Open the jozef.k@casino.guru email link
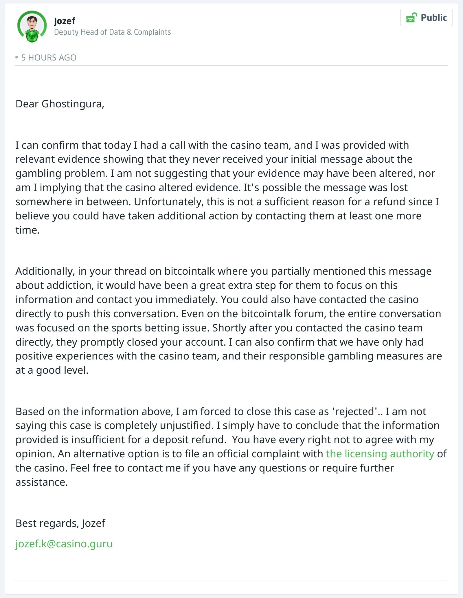The image size is (463, 598). click(64, 544)
